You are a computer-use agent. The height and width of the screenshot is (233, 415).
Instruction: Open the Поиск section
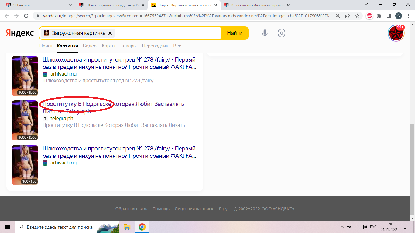click(46, 46)
